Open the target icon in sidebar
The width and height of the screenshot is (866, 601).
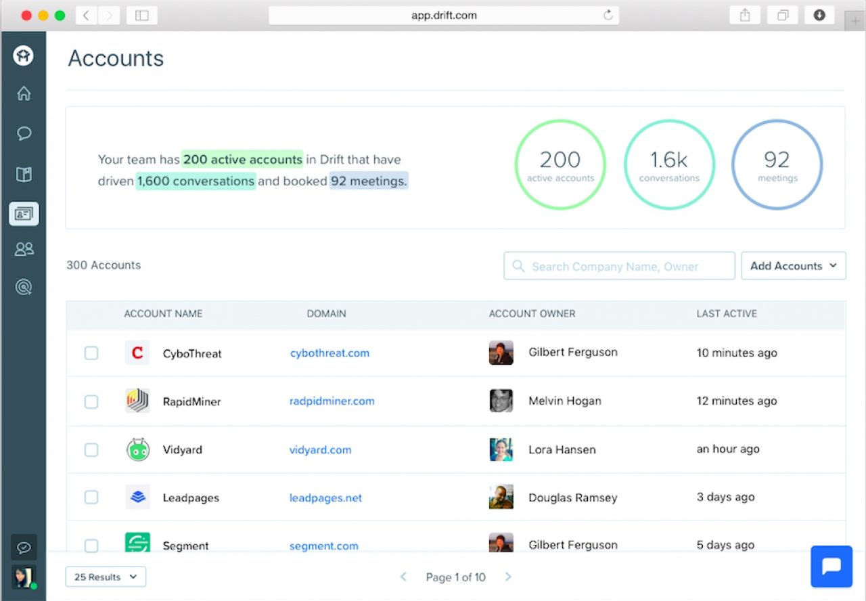[x=24, y=288]
